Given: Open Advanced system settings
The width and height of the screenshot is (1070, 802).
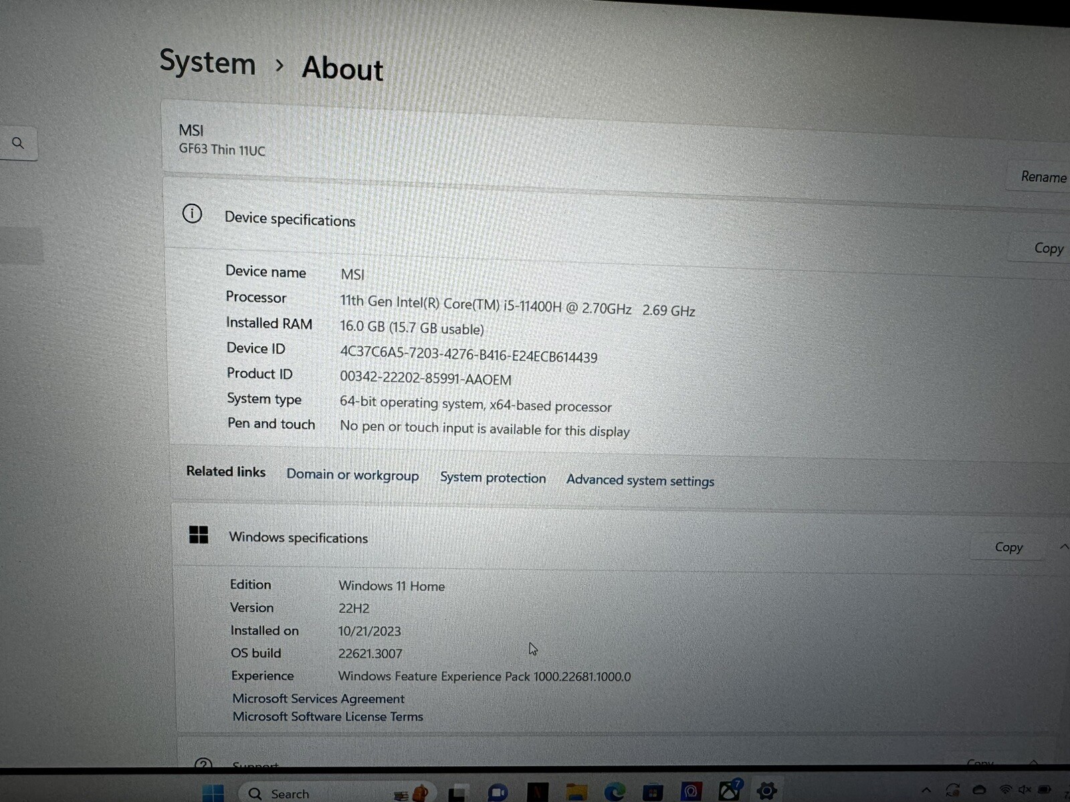Looking at the screenshot, I should [x=640, y=480].
